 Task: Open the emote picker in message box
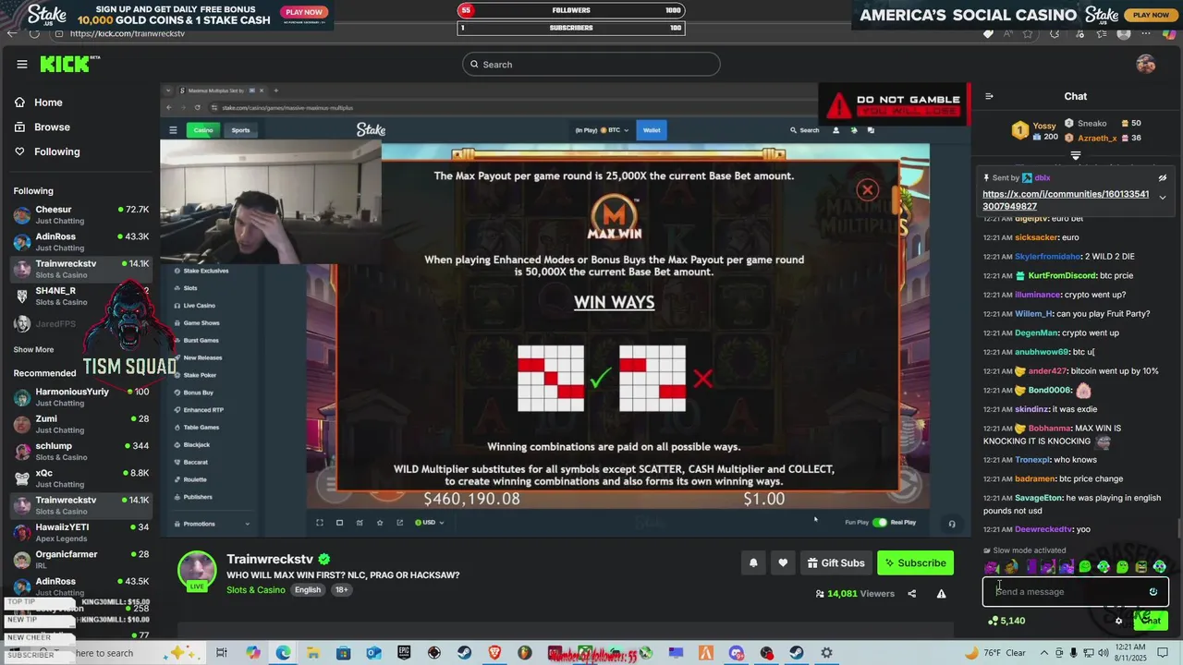point(1153,592)
